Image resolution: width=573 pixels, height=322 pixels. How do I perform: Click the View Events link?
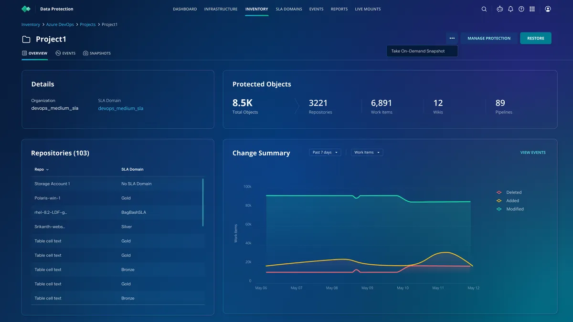pos(533,153)
